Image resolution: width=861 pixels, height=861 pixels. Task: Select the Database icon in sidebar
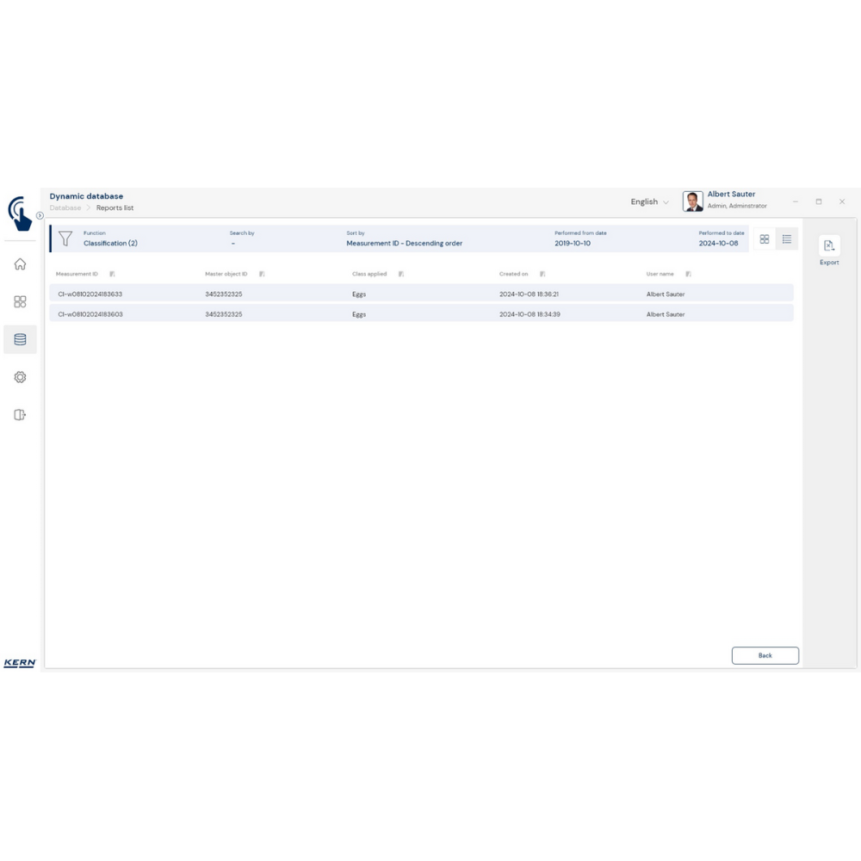coord(20,340)
